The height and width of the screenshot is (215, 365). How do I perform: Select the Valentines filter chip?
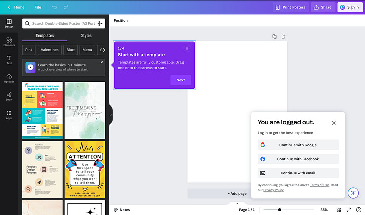50,50
